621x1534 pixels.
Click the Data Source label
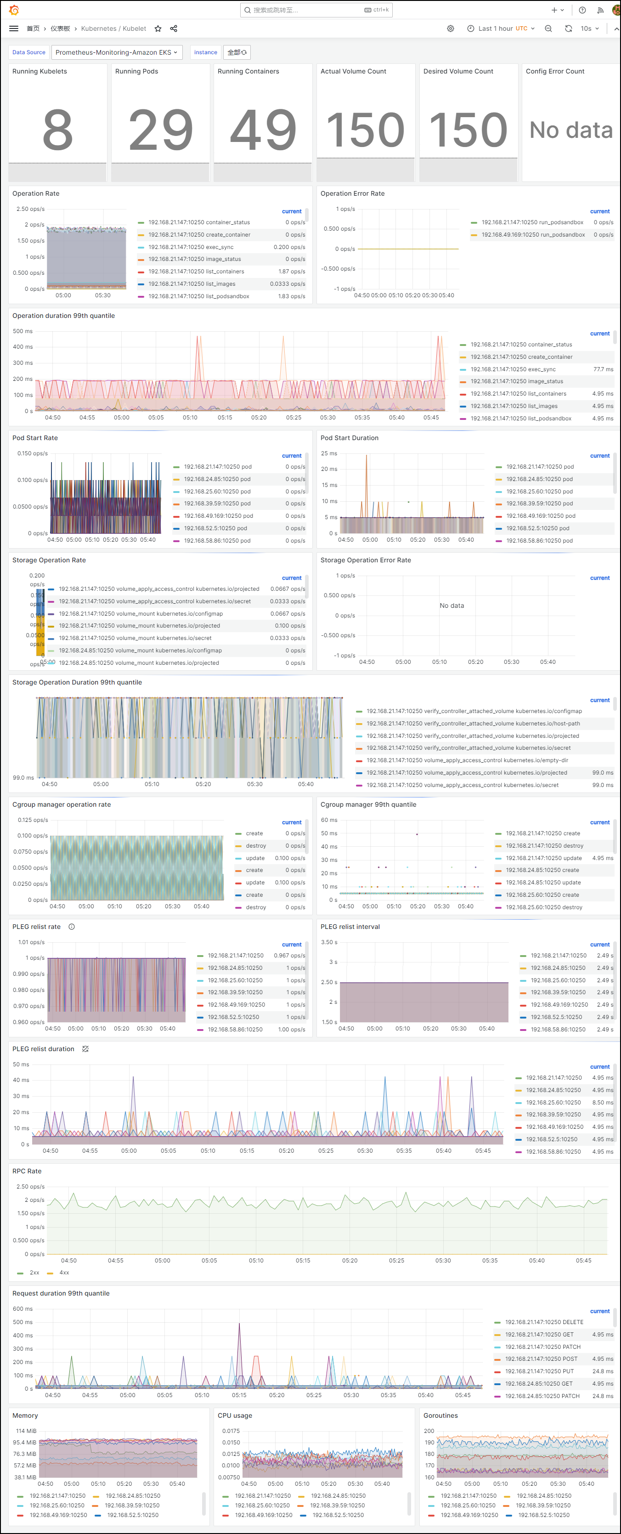(28, 52)
